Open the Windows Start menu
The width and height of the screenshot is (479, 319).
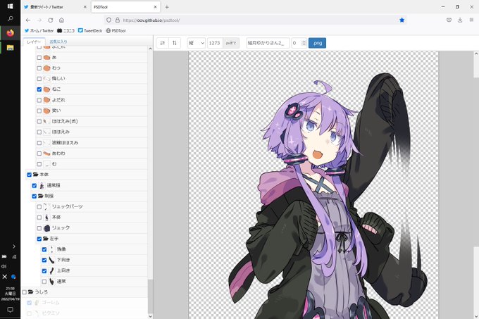pos(10,6)
